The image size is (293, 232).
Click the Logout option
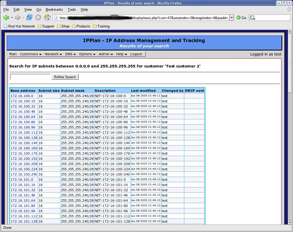(x=136, y=54)
